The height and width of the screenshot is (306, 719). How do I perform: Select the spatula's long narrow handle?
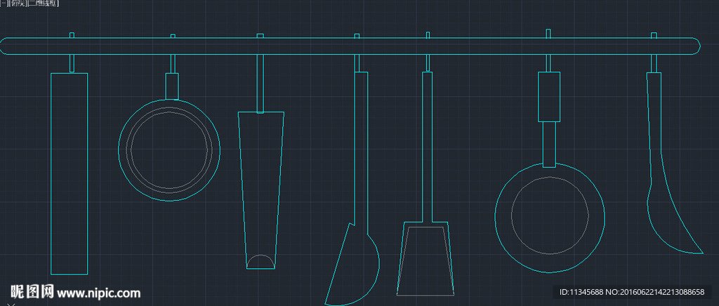point(427,147)
